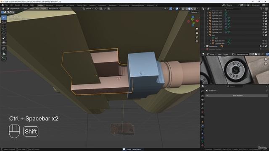
Task: Open the File menu
Action: pyautogui.click(x=6, y=5)
